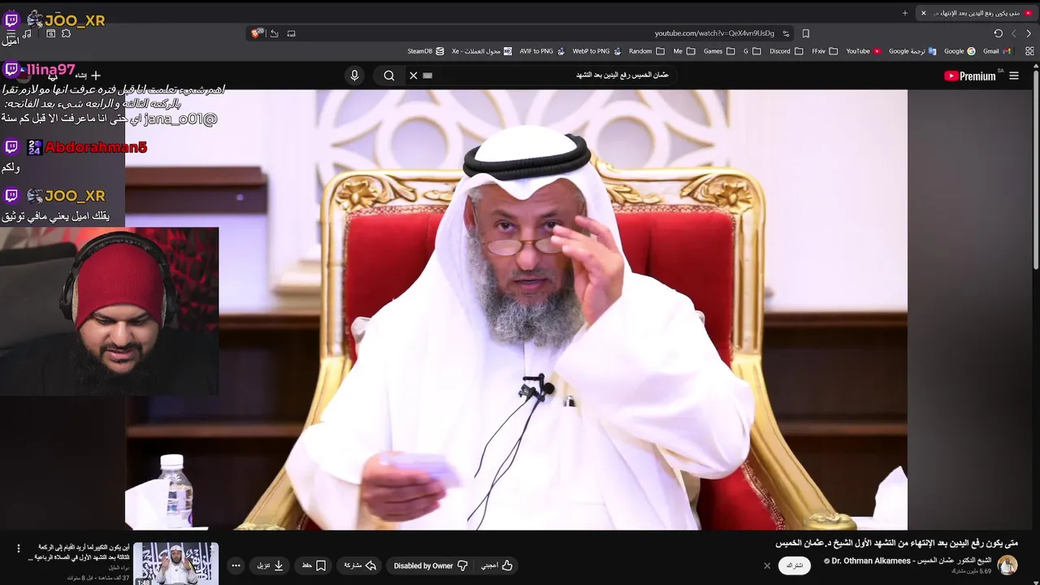Expand the G bookmarks folder
This screenshot has width=1040, height=585.
point(752,51)
